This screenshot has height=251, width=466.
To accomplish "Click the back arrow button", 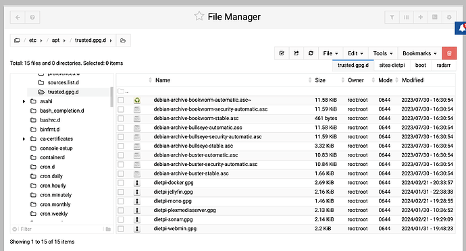I will 18,18.
